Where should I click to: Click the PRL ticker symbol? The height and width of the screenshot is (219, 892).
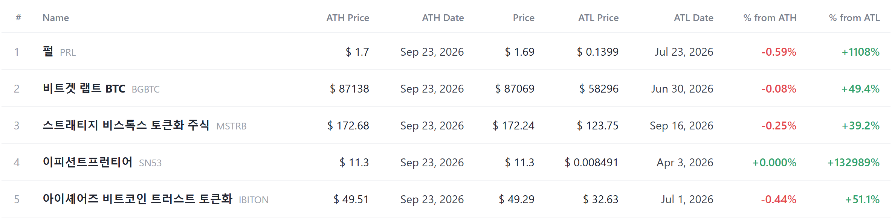click(x=68, y=52)
